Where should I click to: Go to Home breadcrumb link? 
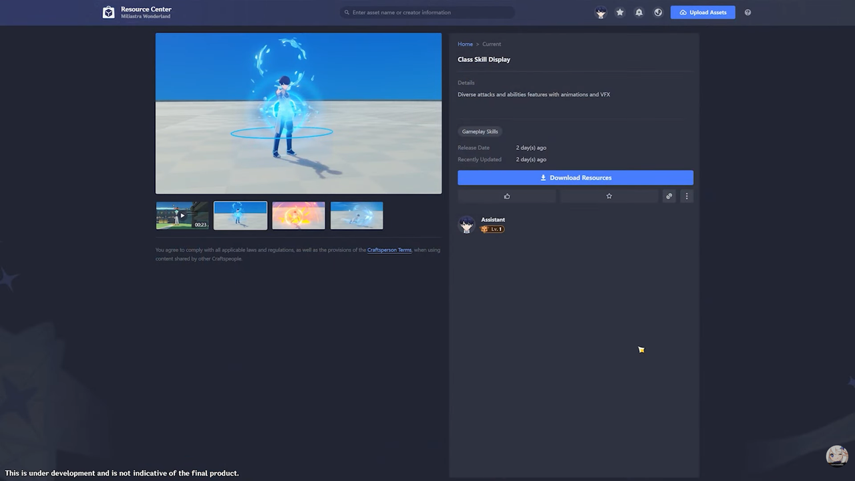point(465,44)
